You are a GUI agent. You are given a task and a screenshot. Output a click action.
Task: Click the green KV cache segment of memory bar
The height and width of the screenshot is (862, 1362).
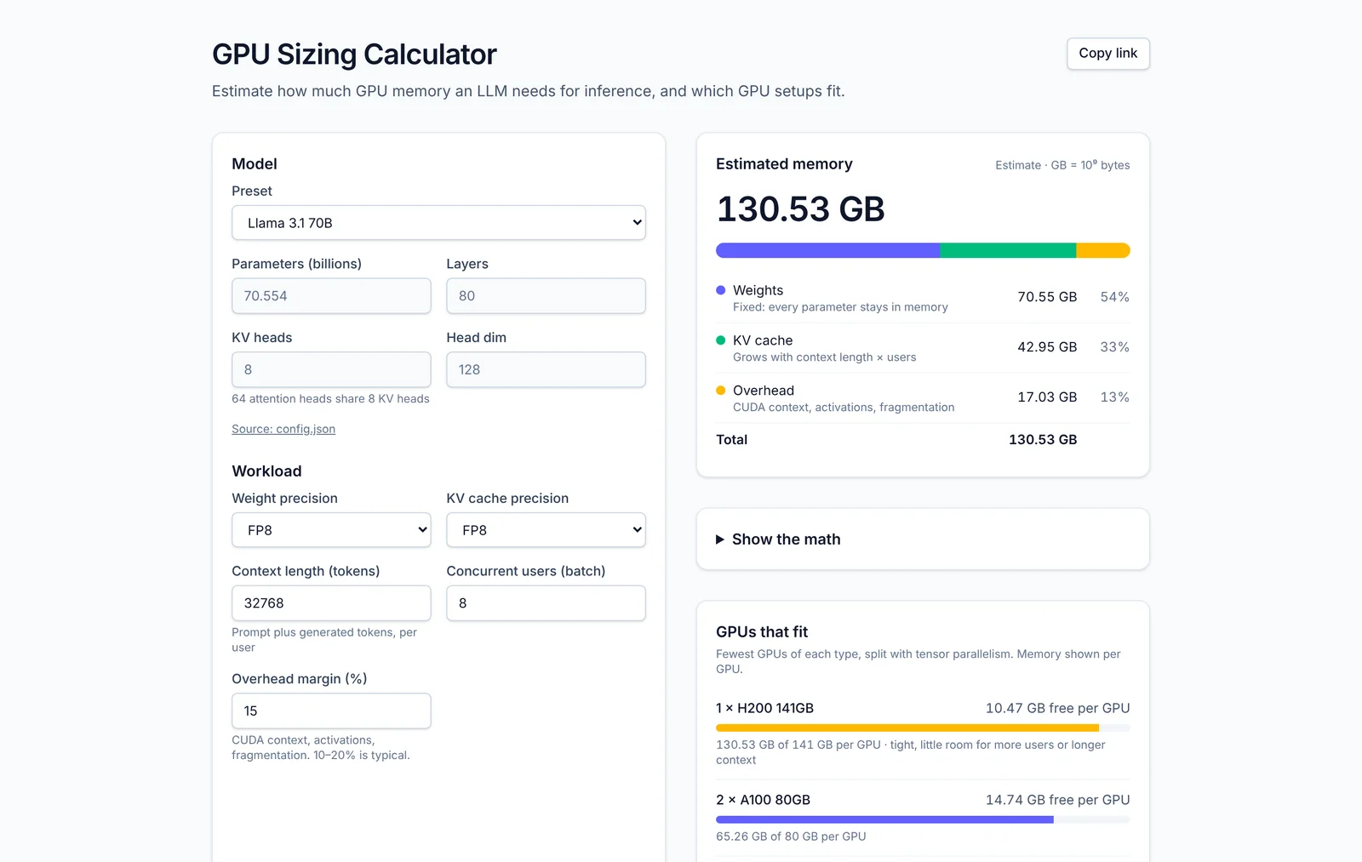point(1008,250)
